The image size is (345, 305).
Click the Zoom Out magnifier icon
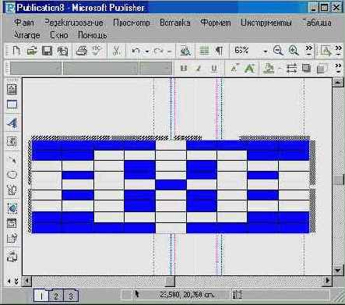click(278, 51)
